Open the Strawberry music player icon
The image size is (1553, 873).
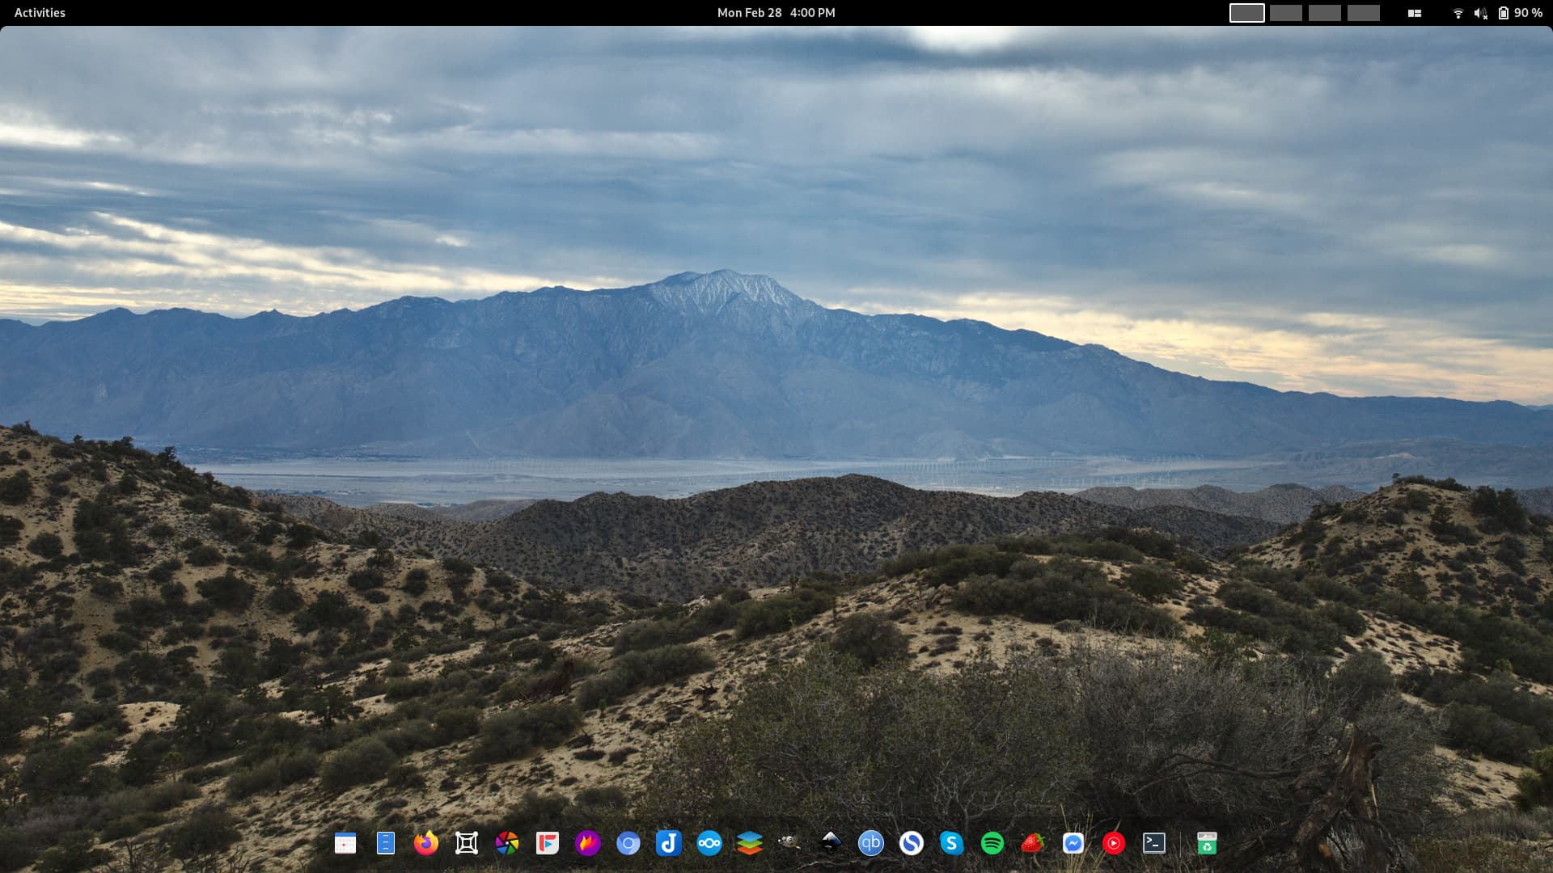1033,843
